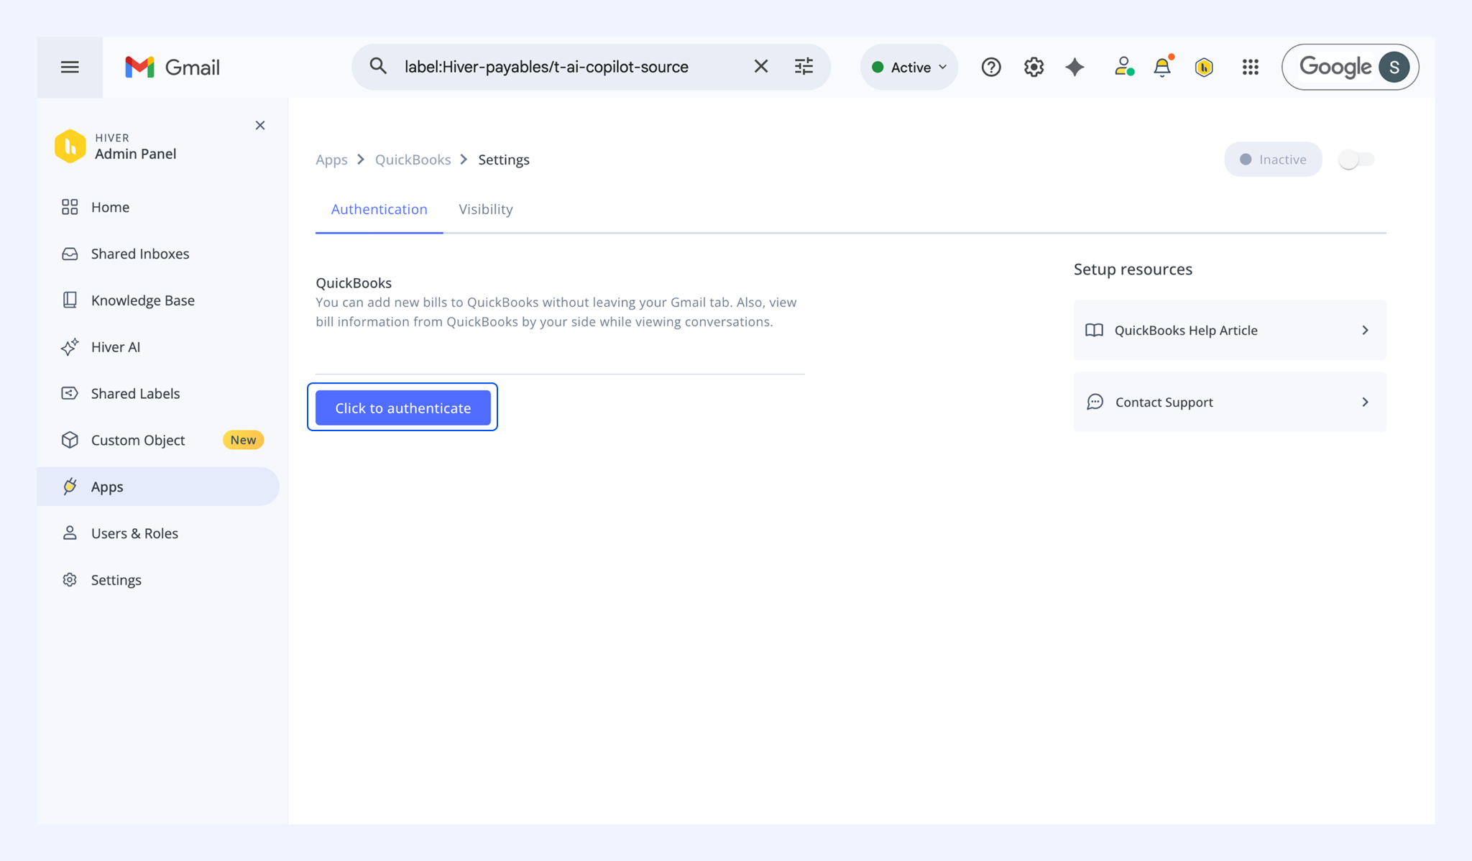Click the Shared Inboxes tray icon
Screen dimensions: 1472x861
(x=70, y=254)
